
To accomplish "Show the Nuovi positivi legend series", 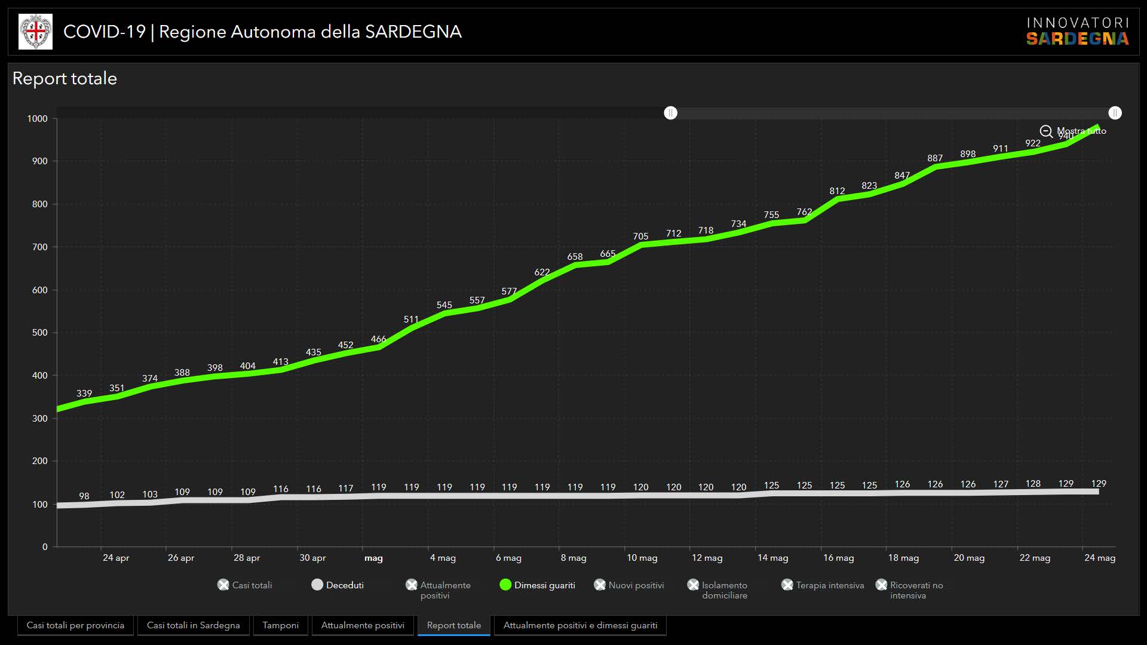I will [600, 585].
